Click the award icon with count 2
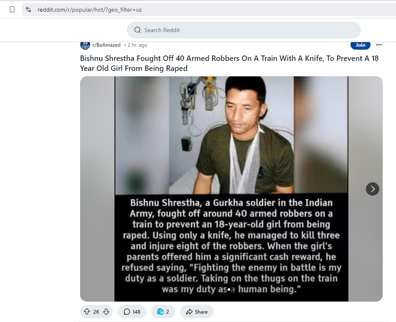396x322 pixels. (x=163, y=312)
